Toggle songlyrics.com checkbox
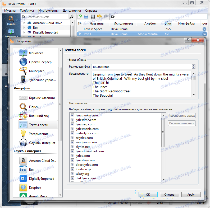Viewport: 210px width, 208px height. [x=72, y=142]
